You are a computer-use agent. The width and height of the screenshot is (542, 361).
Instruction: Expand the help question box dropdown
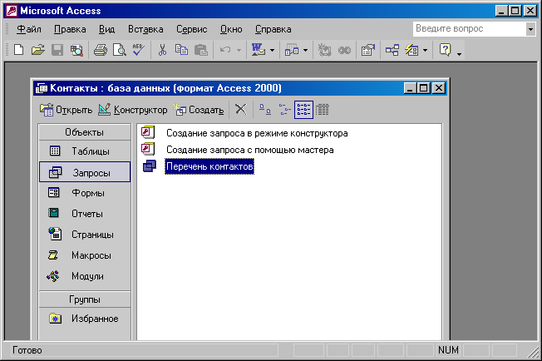(530, 29)
